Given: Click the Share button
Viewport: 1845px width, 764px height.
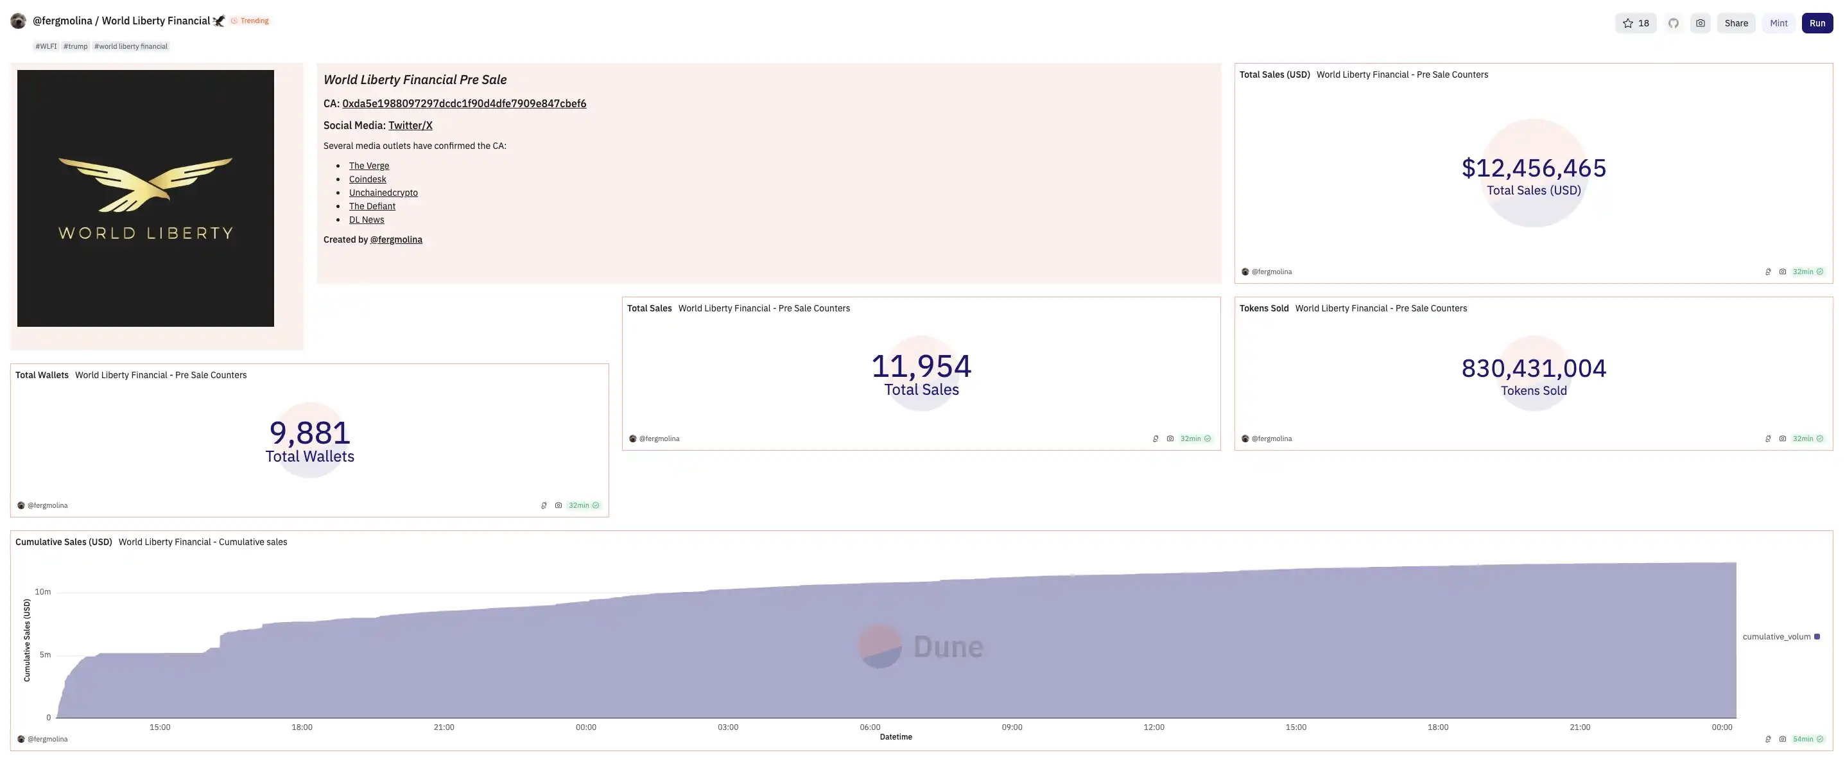Looking at the screenshot, I should pyautogui.click(x=1735, y=23).
